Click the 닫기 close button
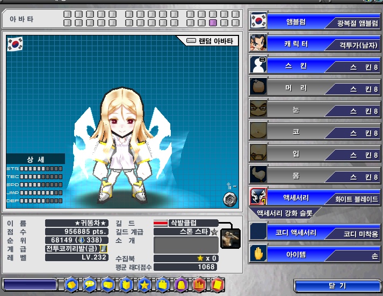 337,286
